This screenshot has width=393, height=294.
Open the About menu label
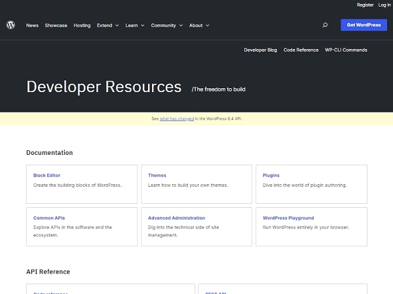(196, 25)
